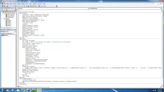164x92 pixels.
Task: Click View Object icon in Project panel
Action: click(4, 10)
